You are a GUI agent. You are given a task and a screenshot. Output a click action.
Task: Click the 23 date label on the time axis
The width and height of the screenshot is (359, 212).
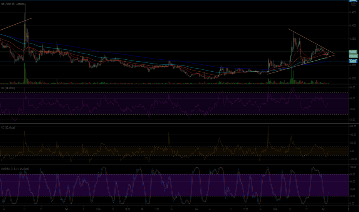click(290, 209)
